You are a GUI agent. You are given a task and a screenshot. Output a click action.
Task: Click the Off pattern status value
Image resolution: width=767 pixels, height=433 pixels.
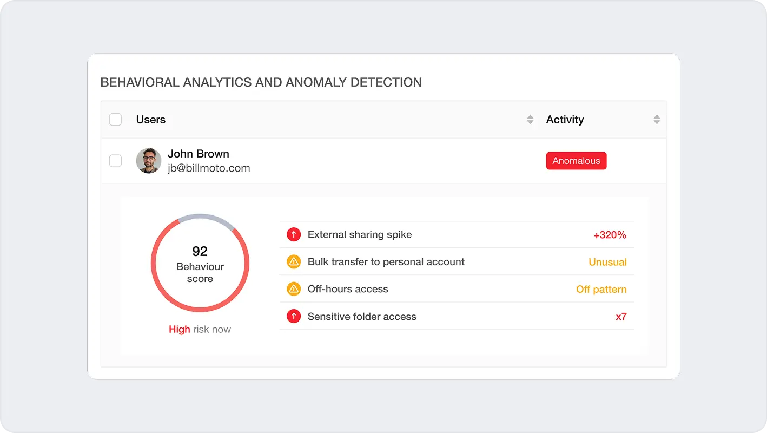(x=601, y=290)
